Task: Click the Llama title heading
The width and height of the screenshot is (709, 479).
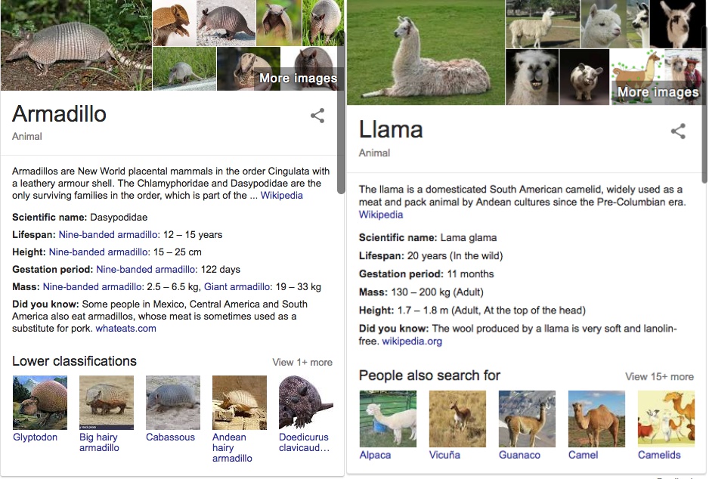Action: click(391, 130)
